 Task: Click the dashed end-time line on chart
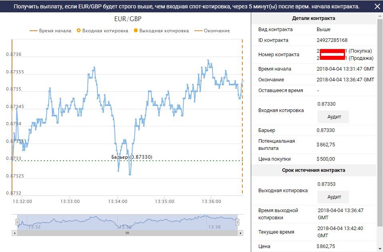point(242,120)
